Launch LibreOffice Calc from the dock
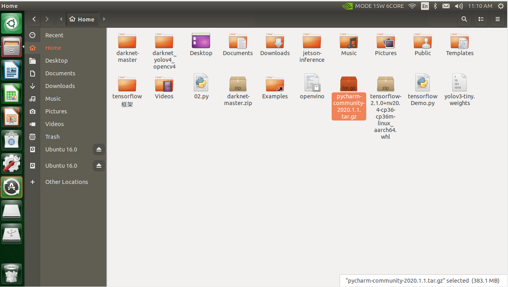The image size is (508, 287). click(x=12, y=93)
